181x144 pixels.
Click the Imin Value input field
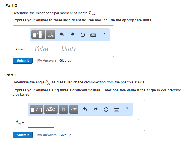43,49
